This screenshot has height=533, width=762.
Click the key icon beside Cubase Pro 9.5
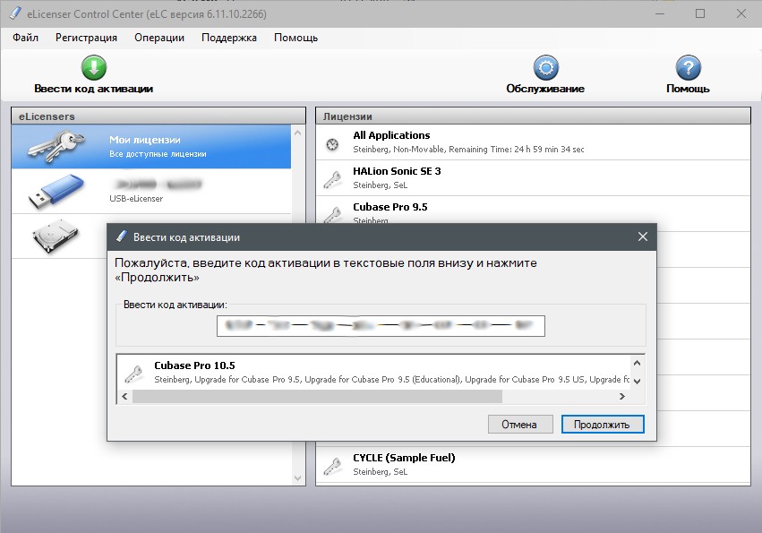pos(332,214)
